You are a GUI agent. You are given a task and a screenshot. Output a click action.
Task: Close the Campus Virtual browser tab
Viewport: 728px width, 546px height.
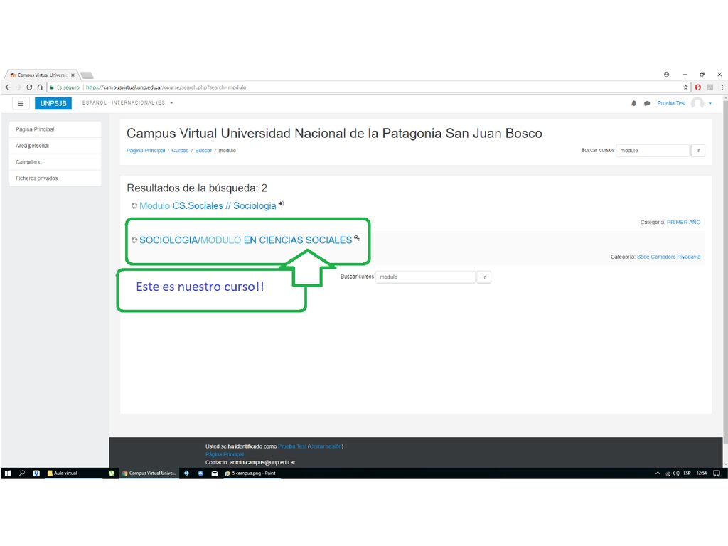pyautogui.click(x=73, y=75)
